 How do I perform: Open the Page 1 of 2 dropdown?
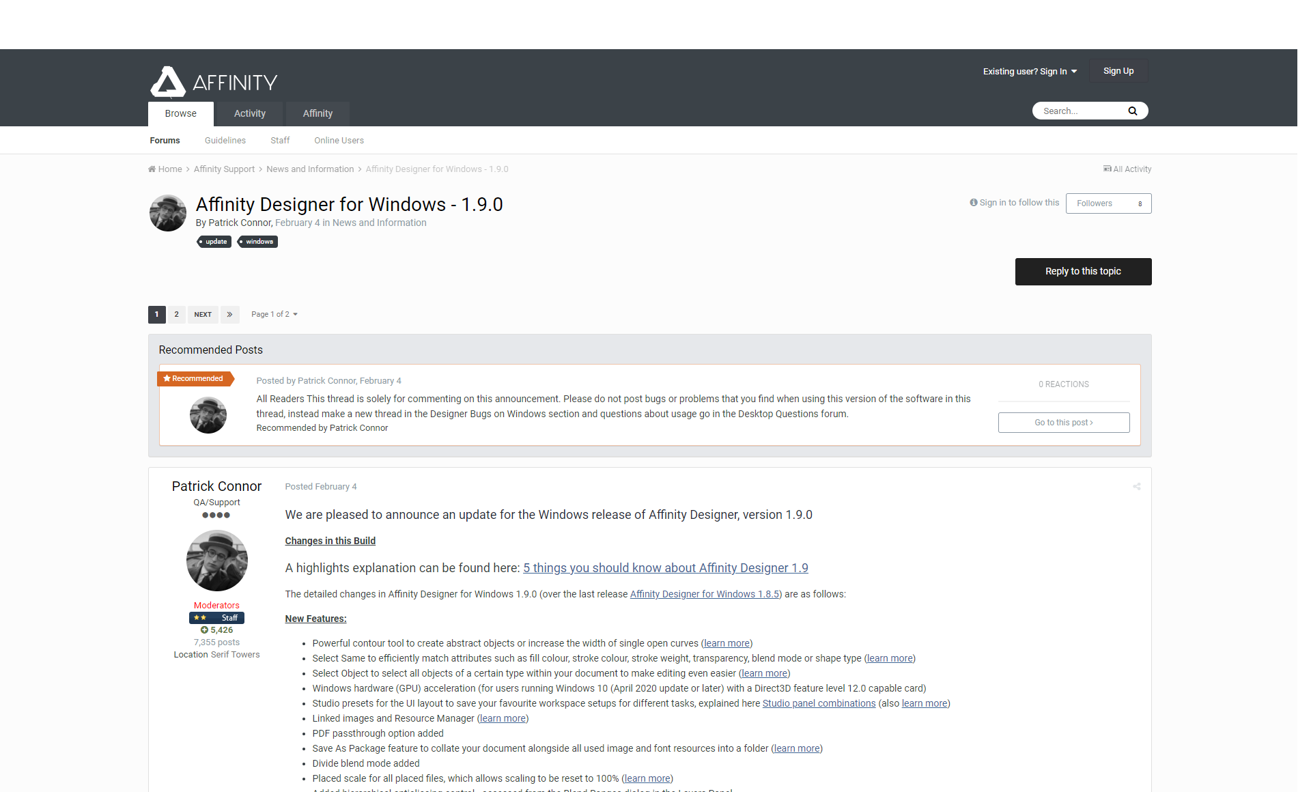[x=274, y=315]
